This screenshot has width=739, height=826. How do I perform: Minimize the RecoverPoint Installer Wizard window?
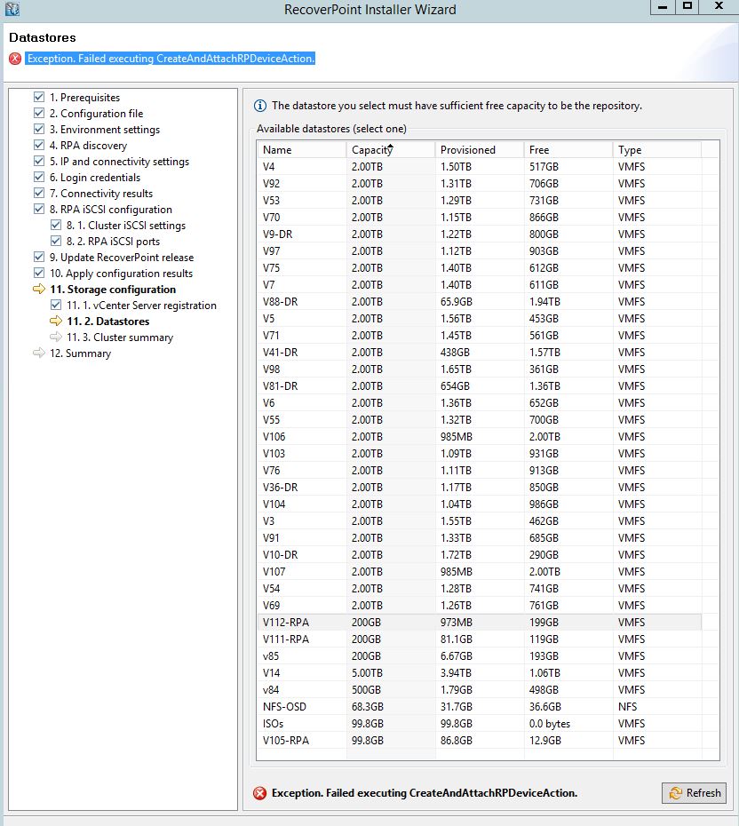pos(663,6)
